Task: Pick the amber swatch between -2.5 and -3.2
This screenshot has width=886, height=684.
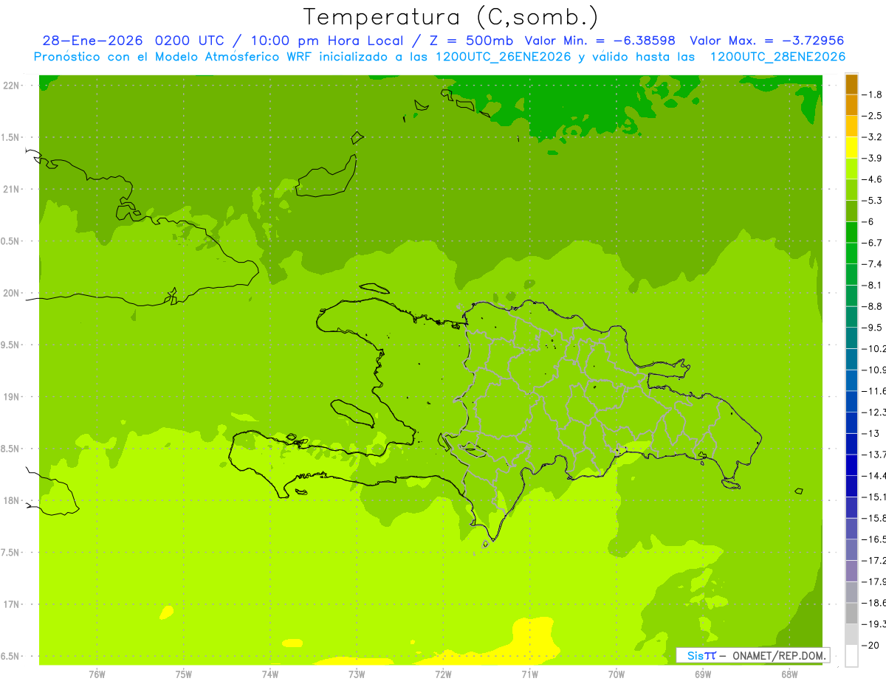Action: (x=851, y=126)
